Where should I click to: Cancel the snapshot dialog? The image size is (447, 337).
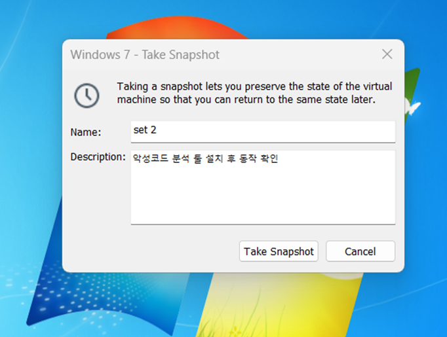(x=360, y=251)
